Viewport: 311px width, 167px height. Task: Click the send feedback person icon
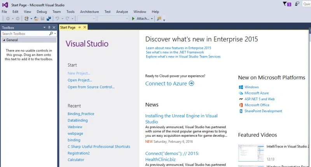297,4
